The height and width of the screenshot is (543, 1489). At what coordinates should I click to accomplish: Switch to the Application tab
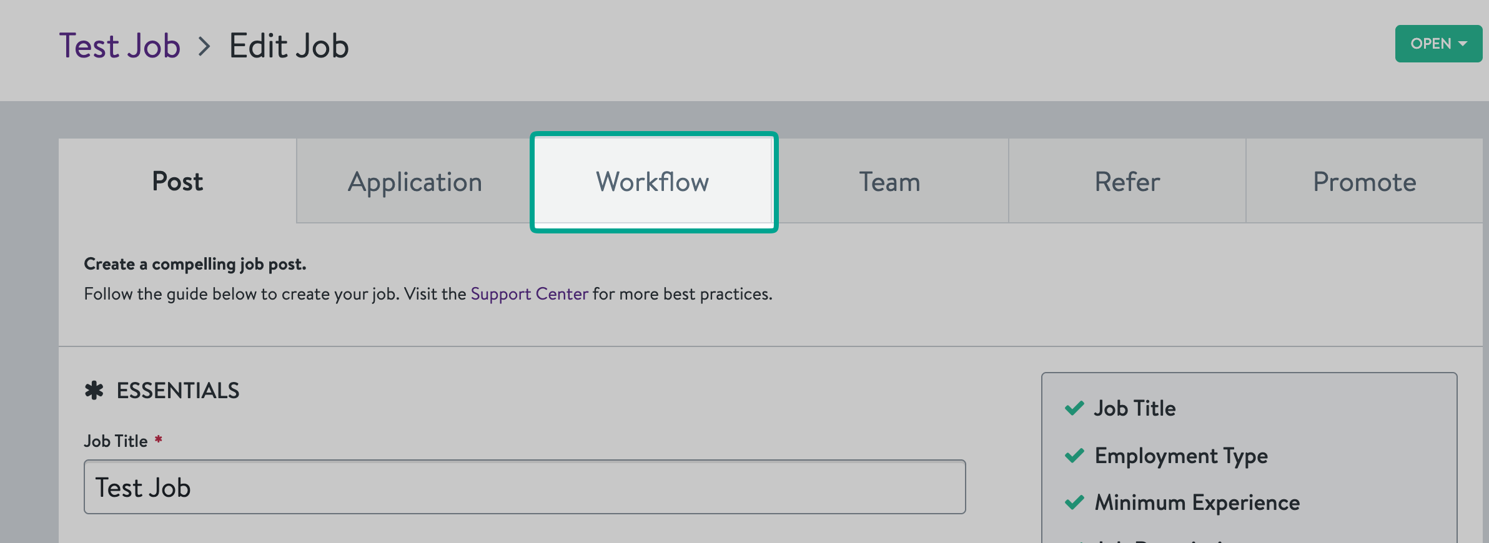(415, 182)
